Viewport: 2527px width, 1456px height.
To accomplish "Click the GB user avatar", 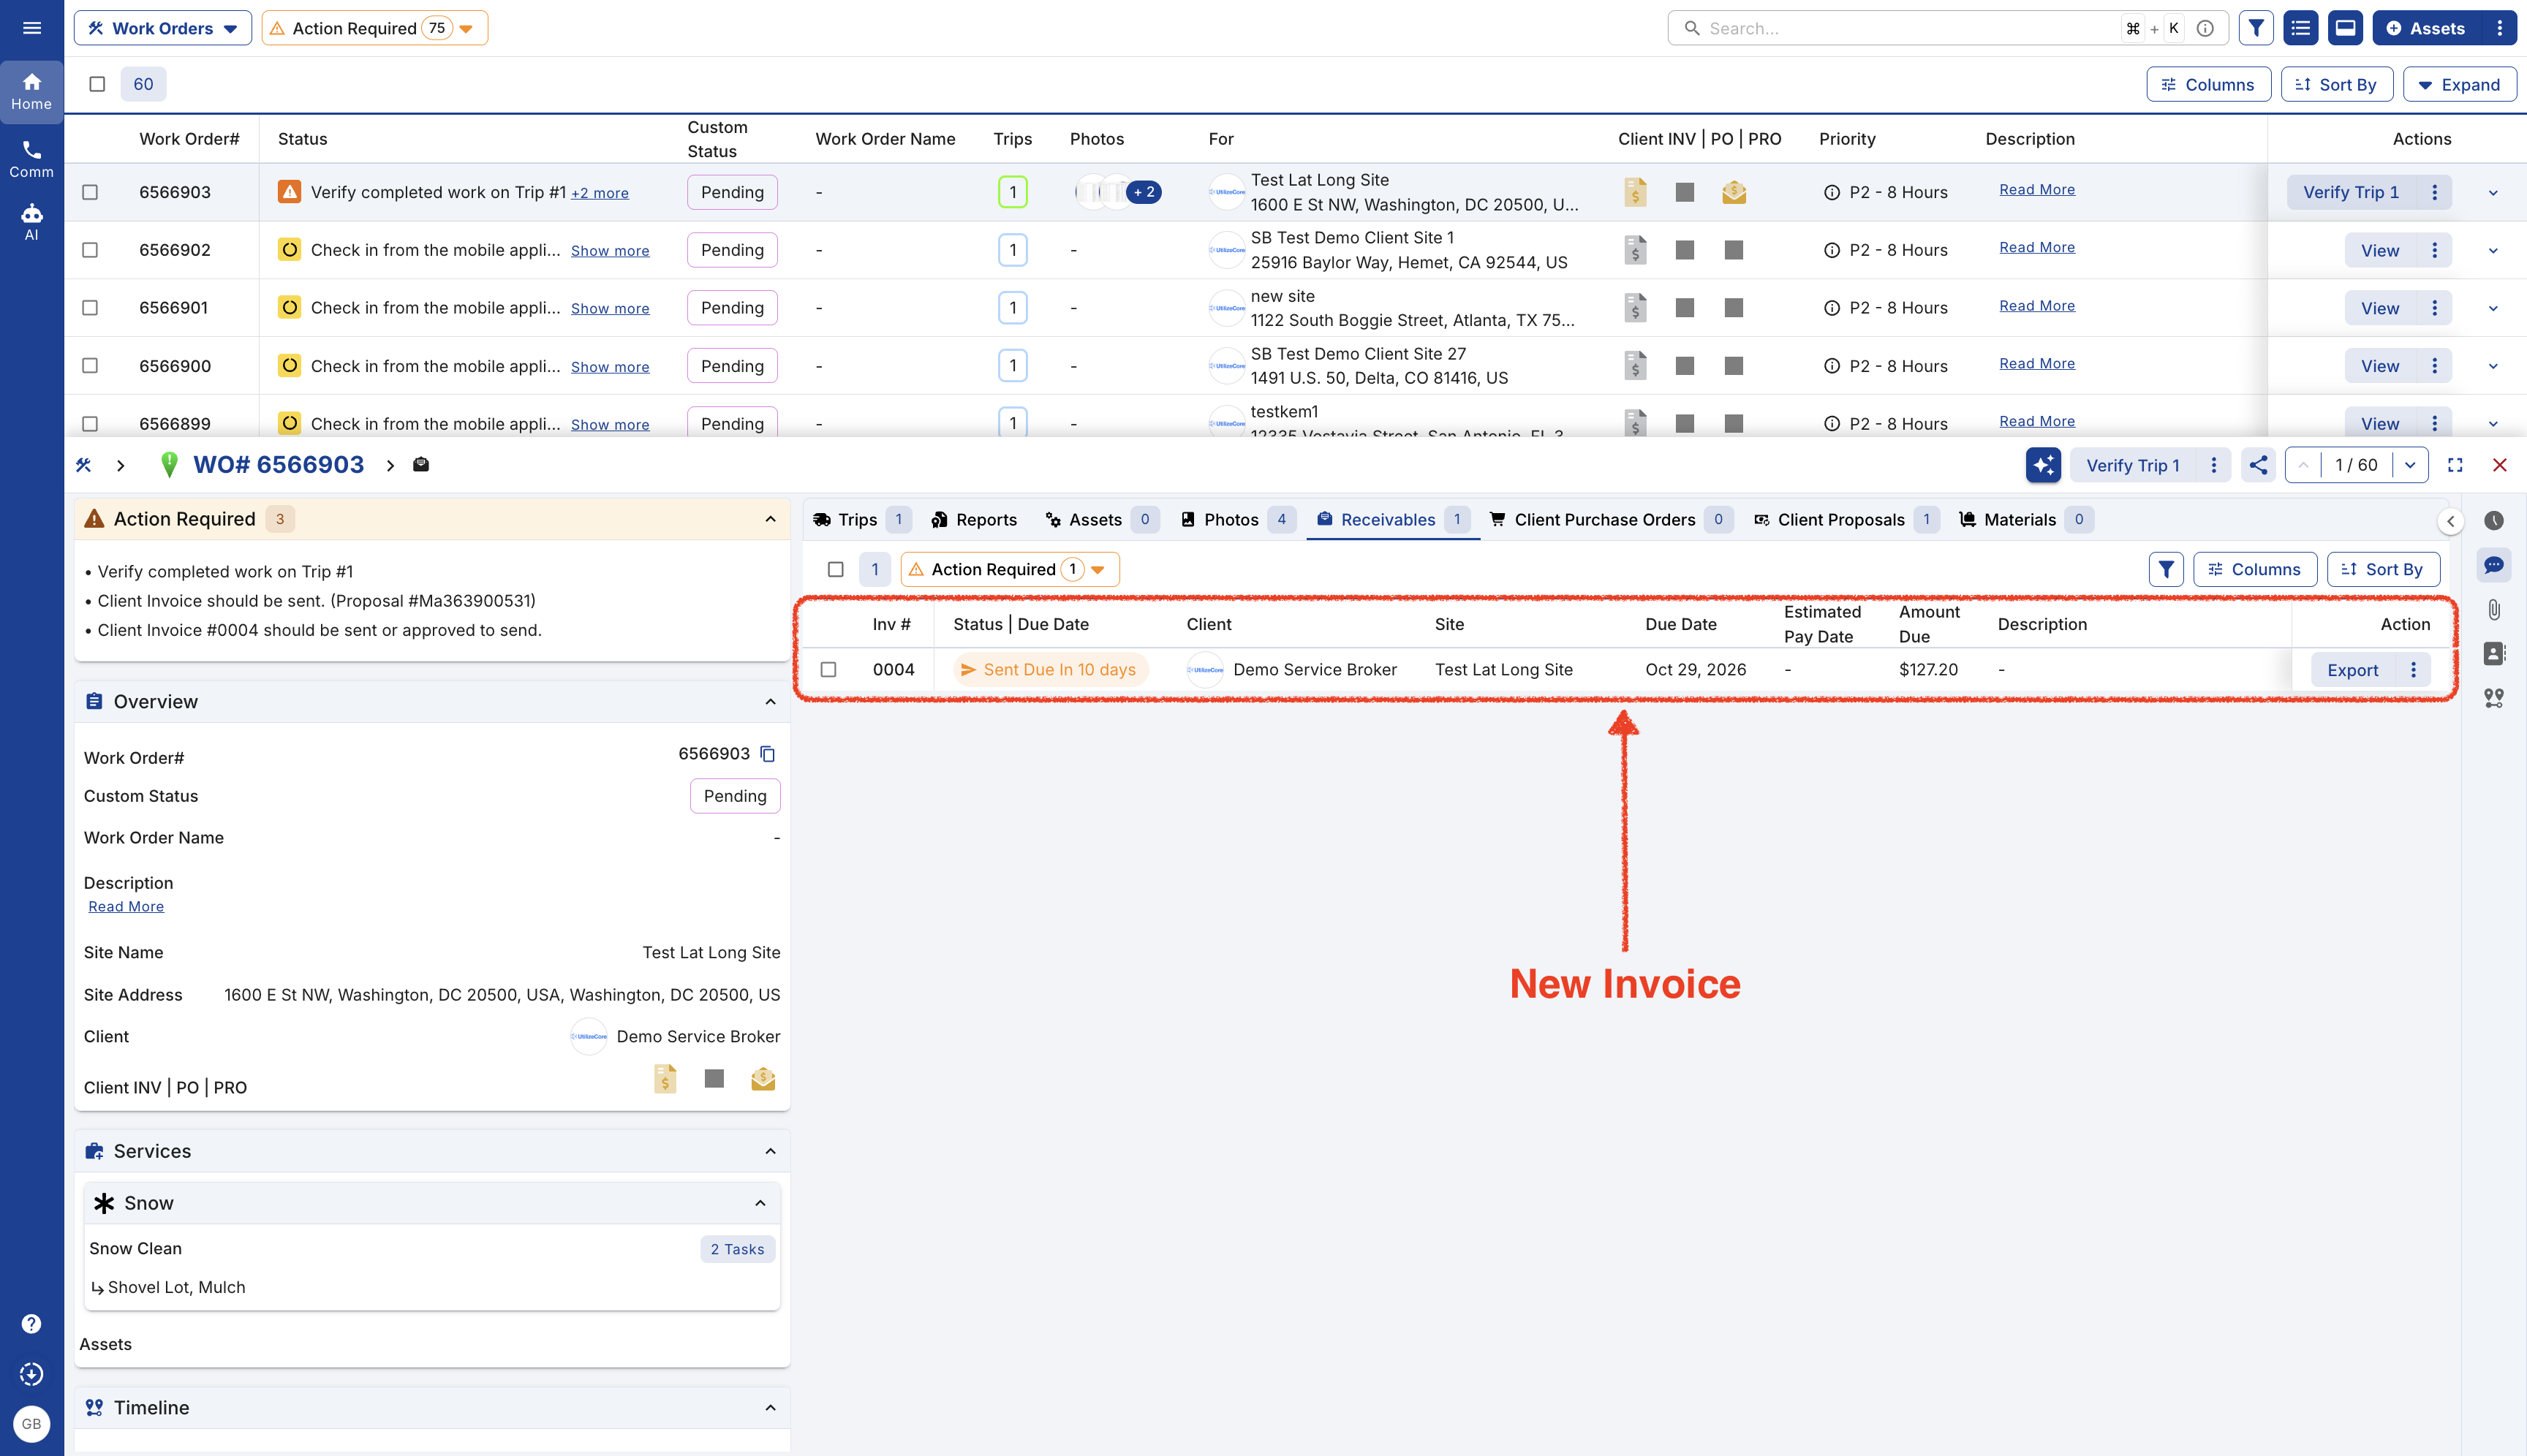I will tap(32, 1424).
